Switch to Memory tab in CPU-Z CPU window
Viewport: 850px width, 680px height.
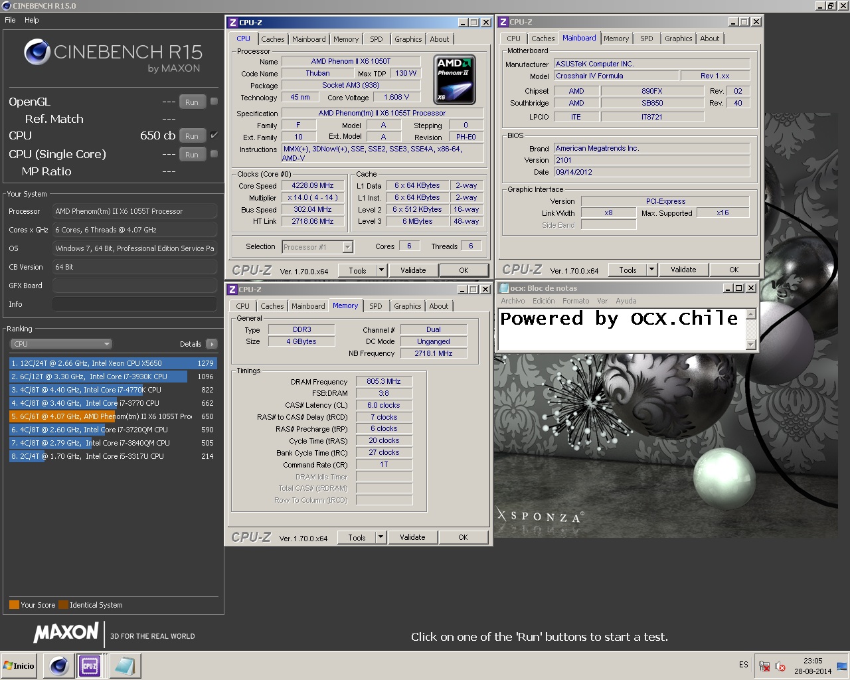point(346,39)
